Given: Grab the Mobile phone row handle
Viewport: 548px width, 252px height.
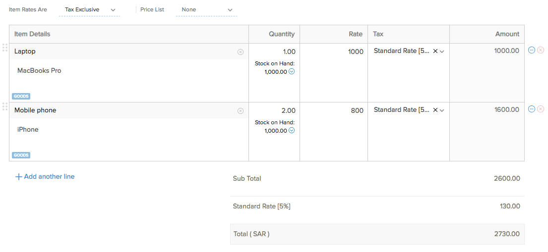Looking at the screenshot, I should [x=4, y=106].
